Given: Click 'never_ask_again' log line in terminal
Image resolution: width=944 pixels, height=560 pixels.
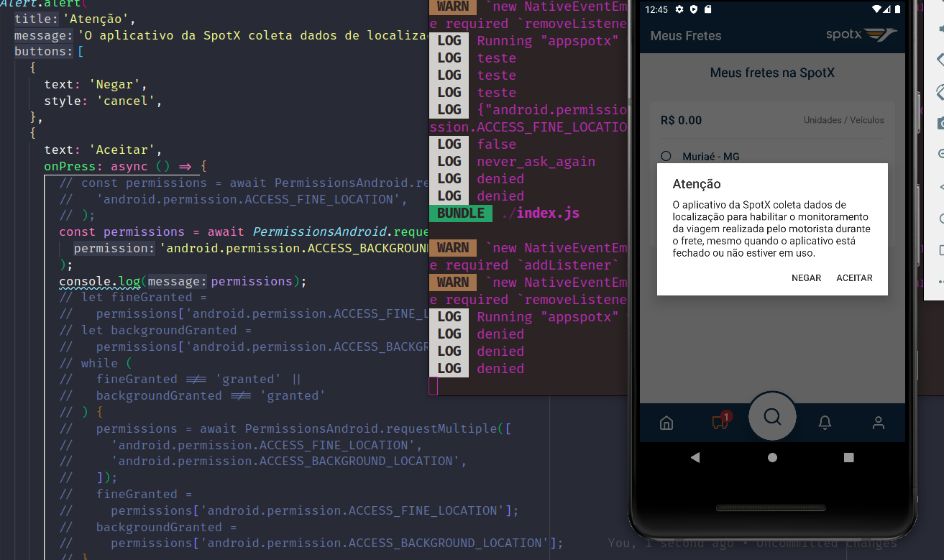Looking at the screenshot, I should [536, 161].
